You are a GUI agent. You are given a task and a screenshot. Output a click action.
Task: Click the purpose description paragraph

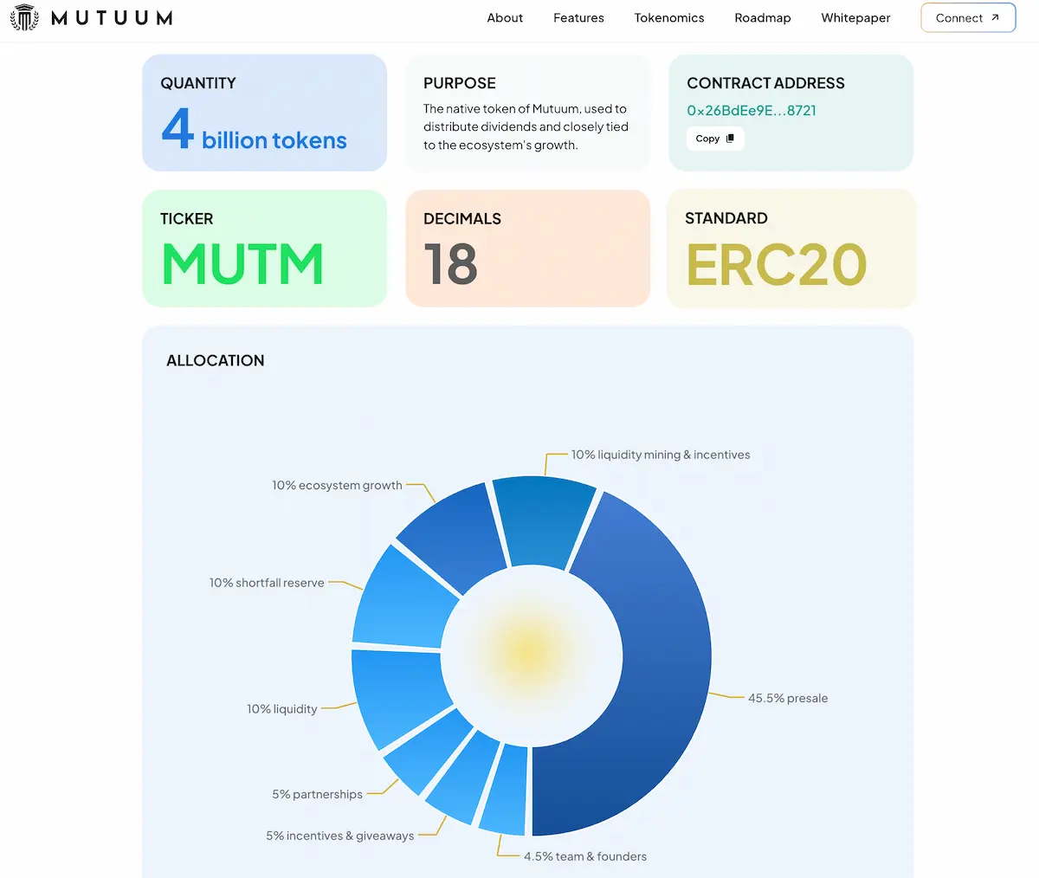tap(526, 127)
